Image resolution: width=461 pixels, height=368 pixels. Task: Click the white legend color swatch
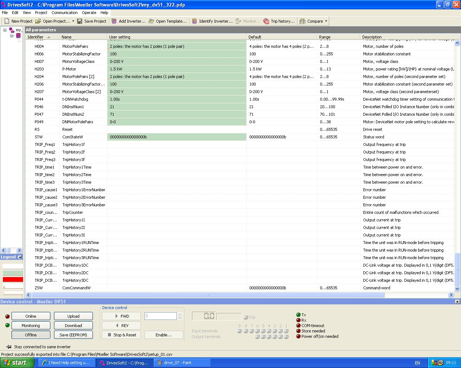pos(13,267)
